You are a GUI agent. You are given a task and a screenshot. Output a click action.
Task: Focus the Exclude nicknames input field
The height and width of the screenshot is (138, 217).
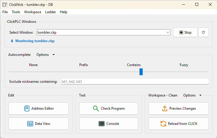pyautogui.click(x=135, y=82)
